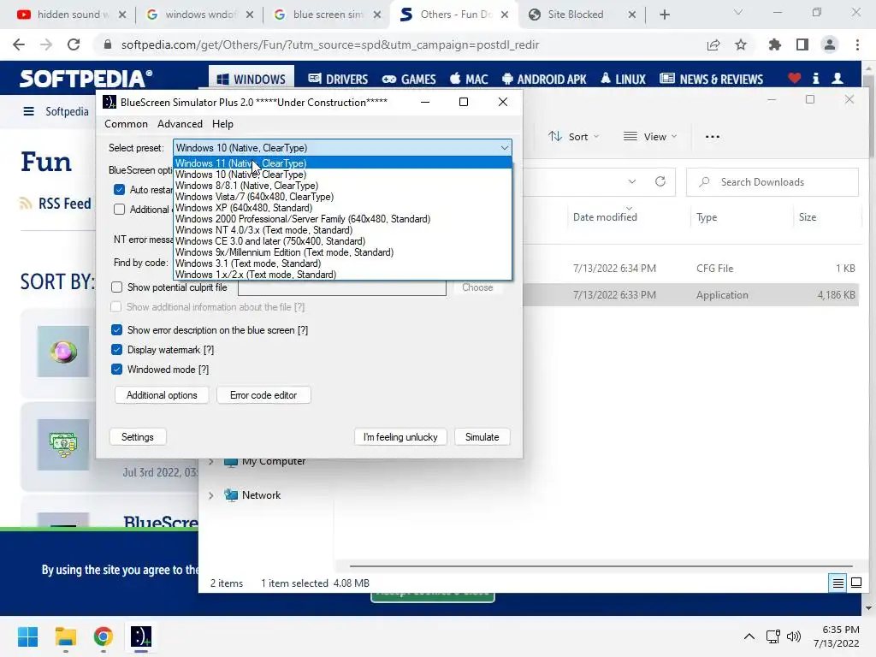This screenshot has height=657, width=876.
Task: Open Additional options
Action: (162, 395)
